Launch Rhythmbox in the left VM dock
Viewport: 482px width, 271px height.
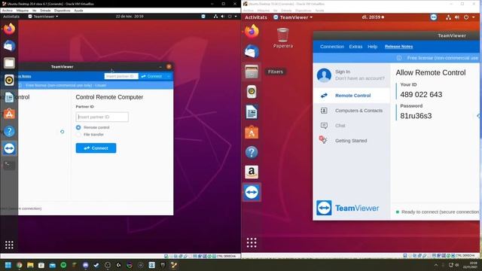9,81
